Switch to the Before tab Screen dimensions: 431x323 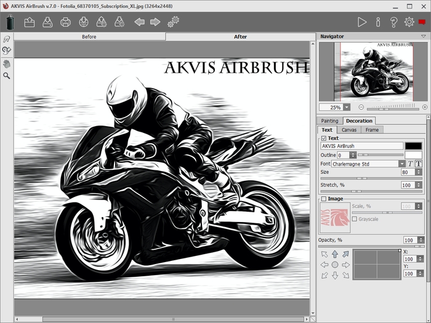pos(89,36)
